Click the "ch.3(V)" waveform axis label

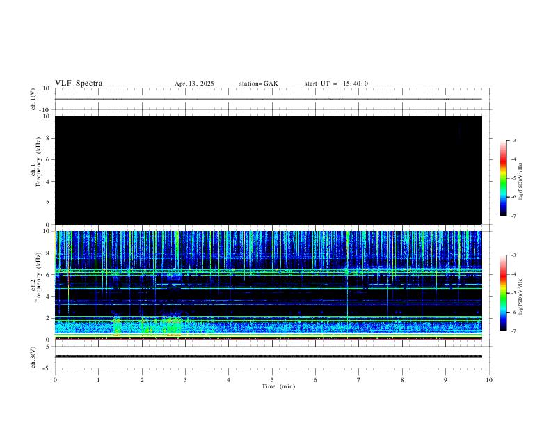point(33,358)
